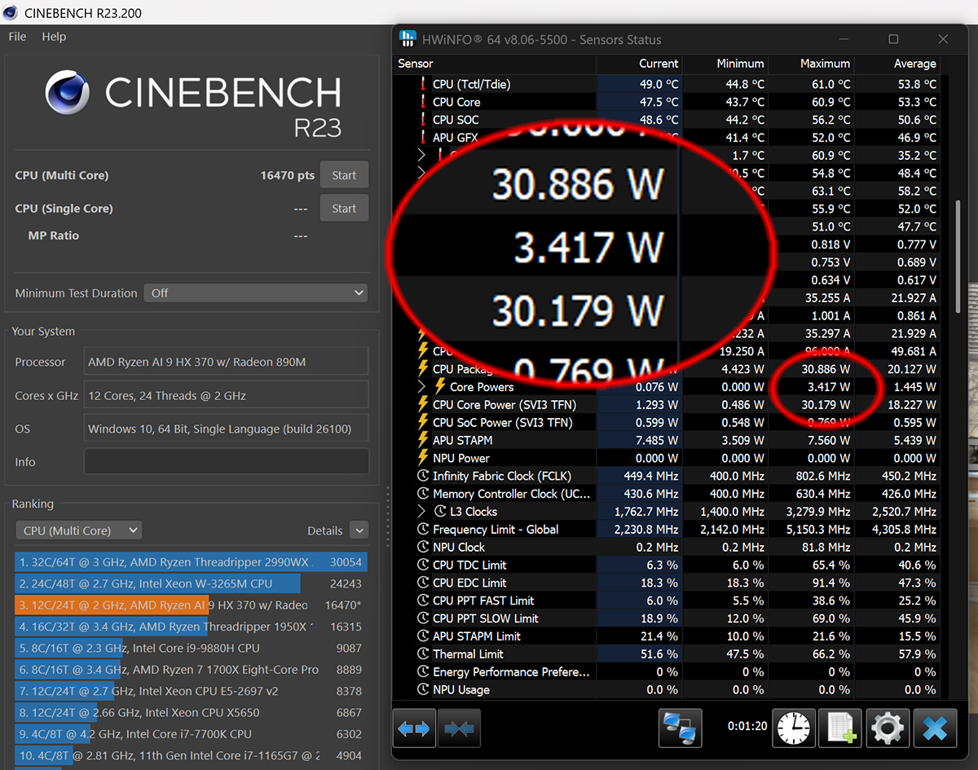Screen dimensions: 978x770
Task: Expand the L3 Clocks tree row
Action: coord(421,511)
